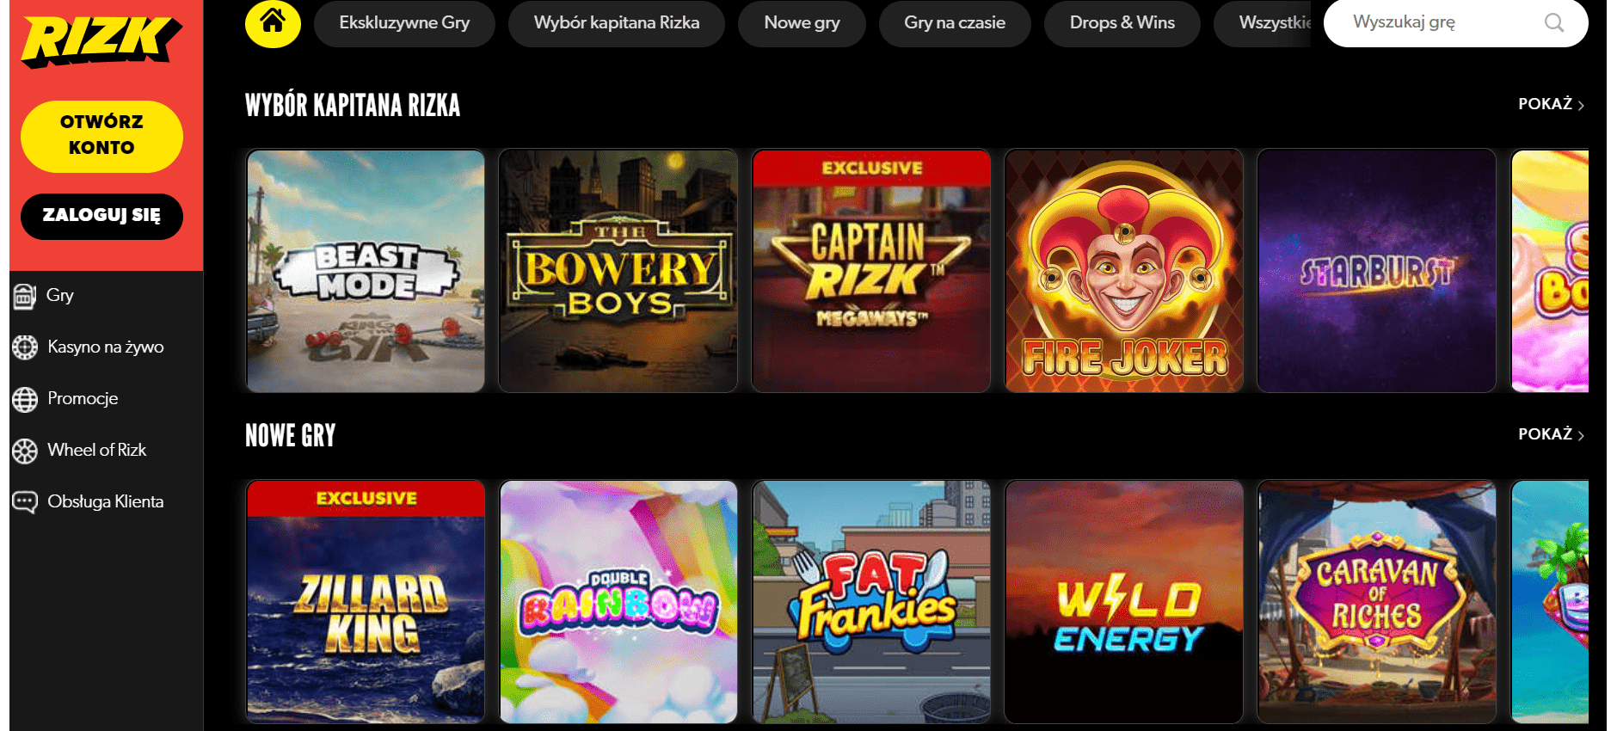Launch the Starburst game tile

click(x=1376, y=271)
